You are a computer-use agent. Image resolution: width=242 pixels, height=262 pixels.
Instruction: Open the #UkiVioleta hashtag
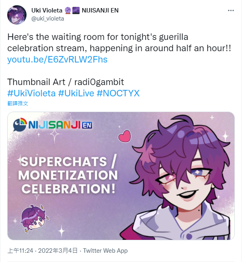[x=31, y=93]
